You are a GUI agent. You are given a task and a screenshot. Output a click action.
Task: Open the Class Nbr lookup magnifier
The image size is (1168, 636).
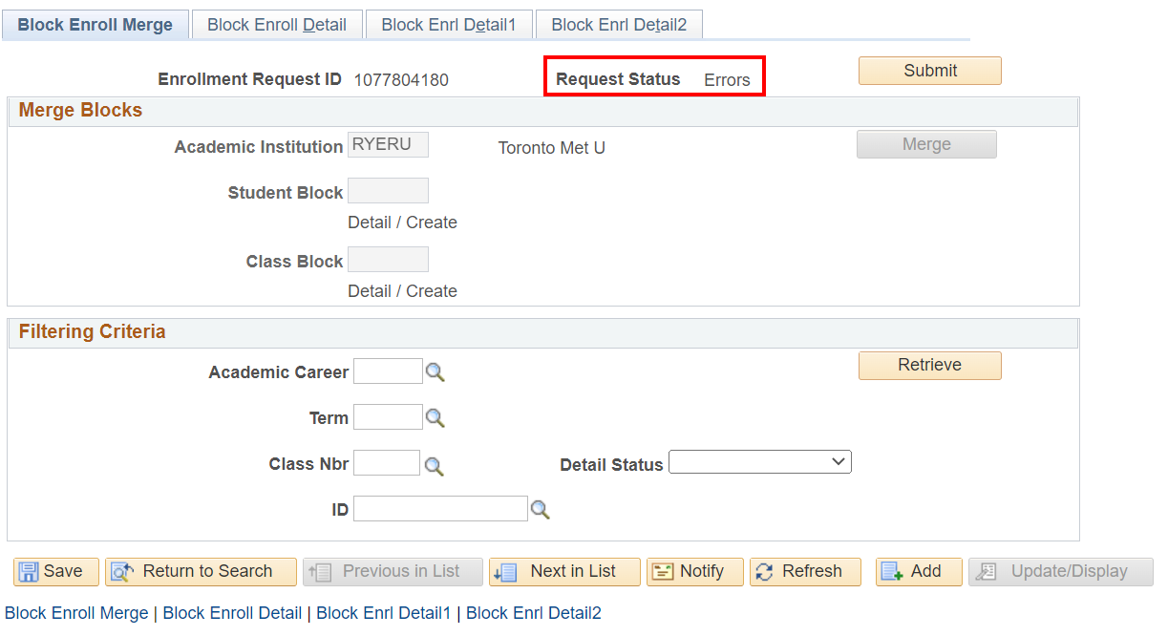click(434, 465)
